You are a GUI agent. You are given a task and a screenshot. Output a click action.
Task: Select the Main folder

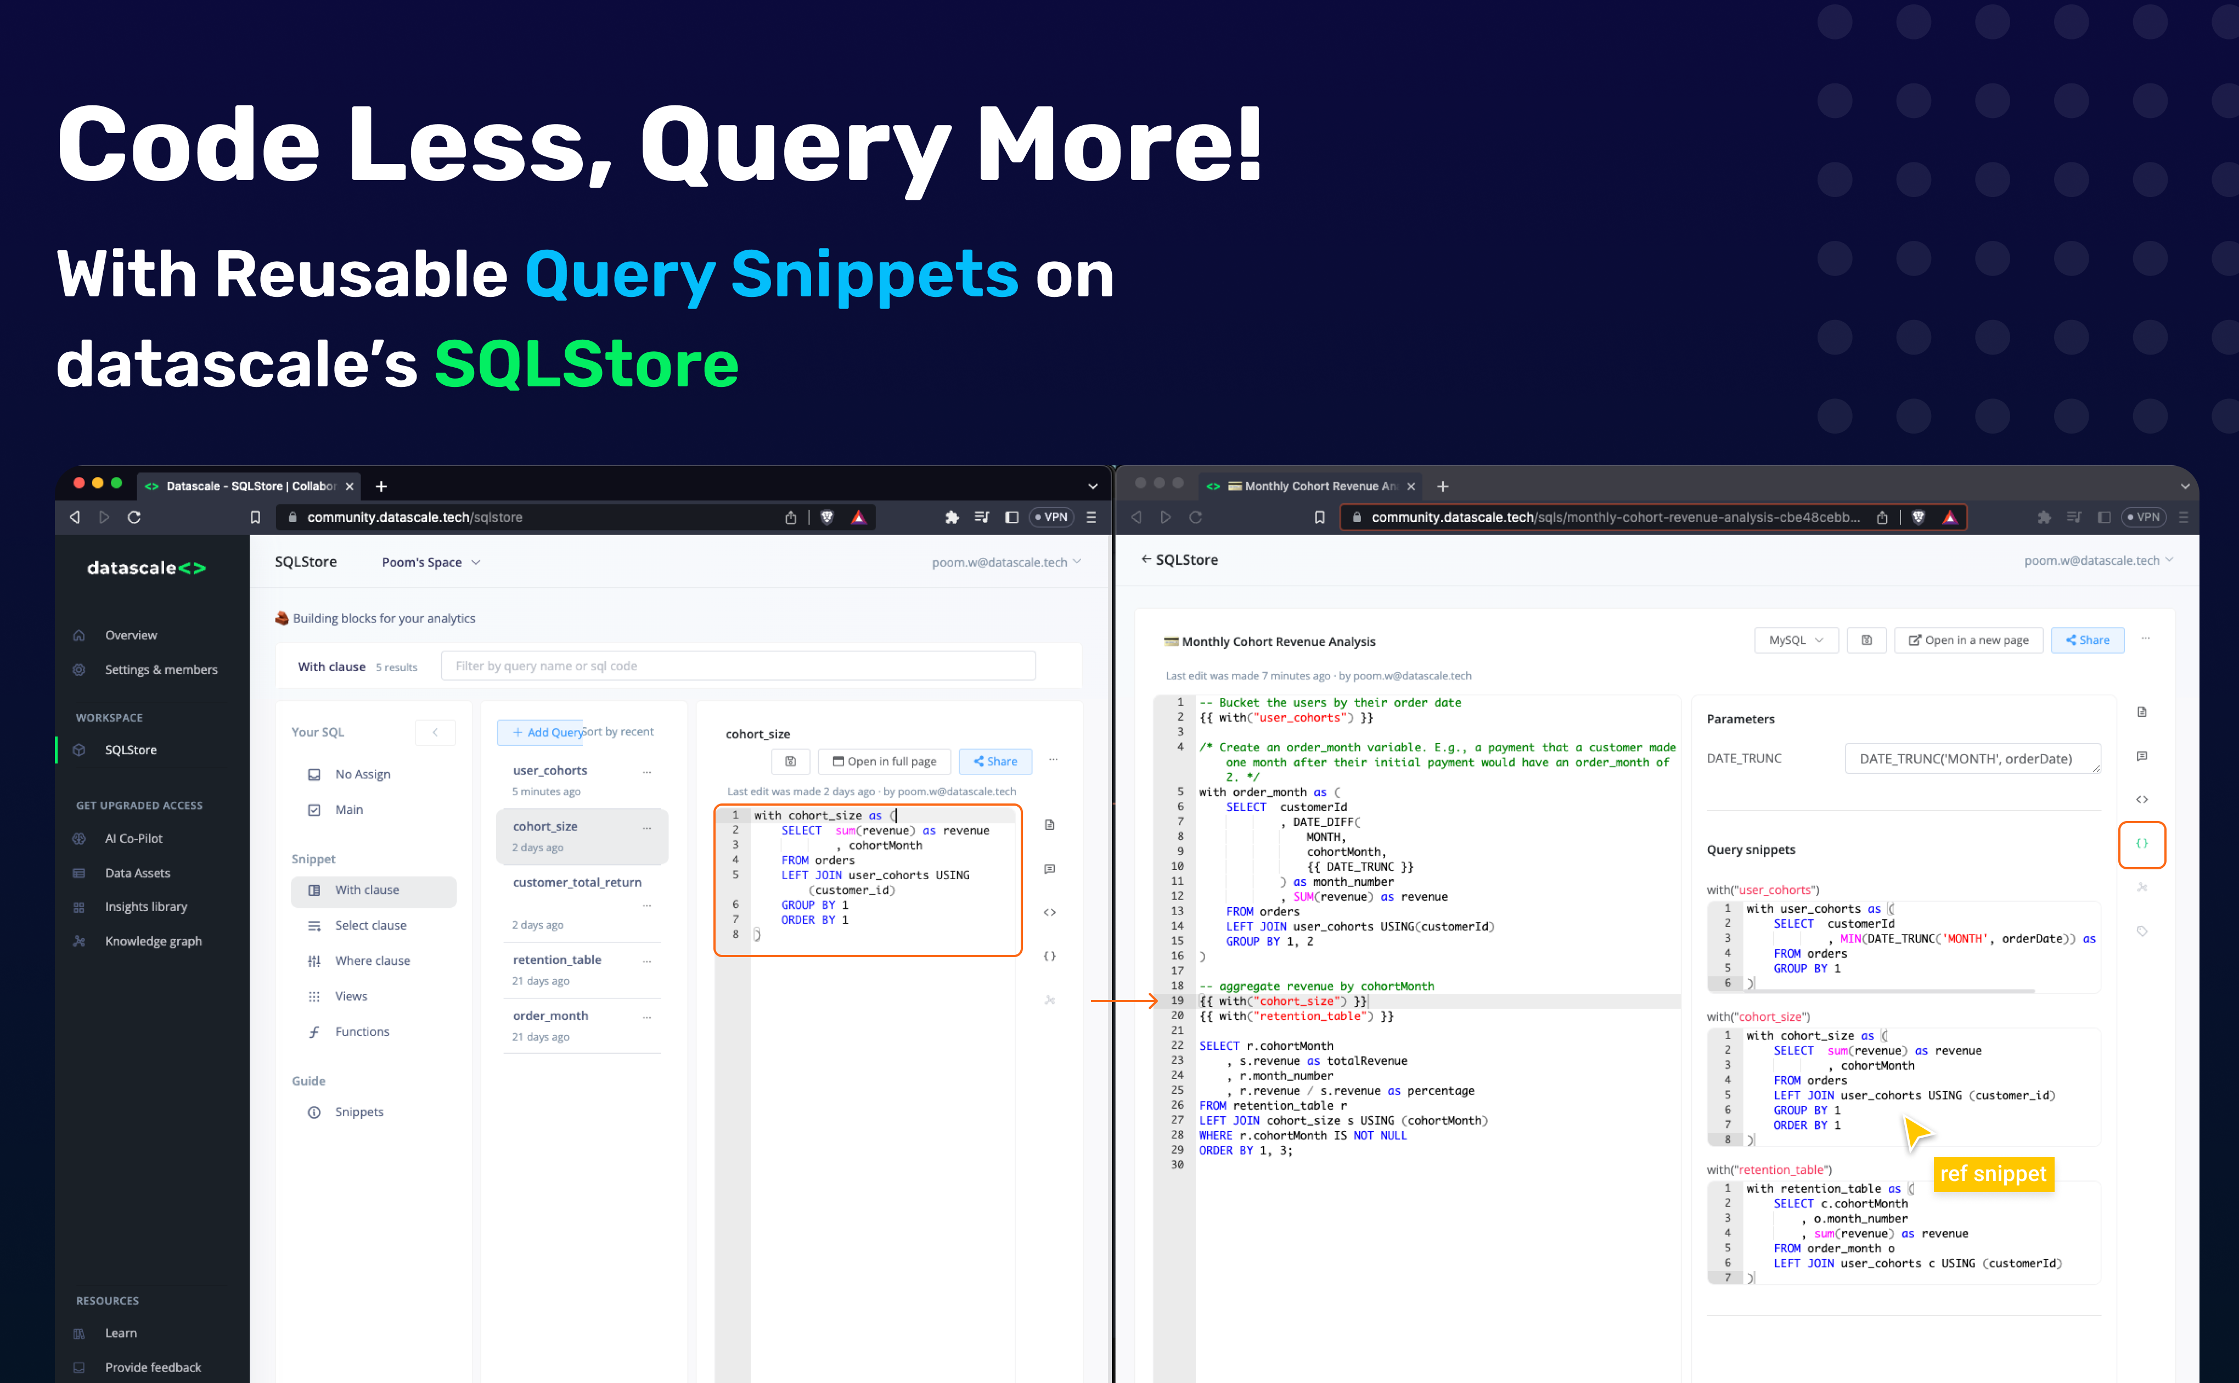(x=348, y=811)
